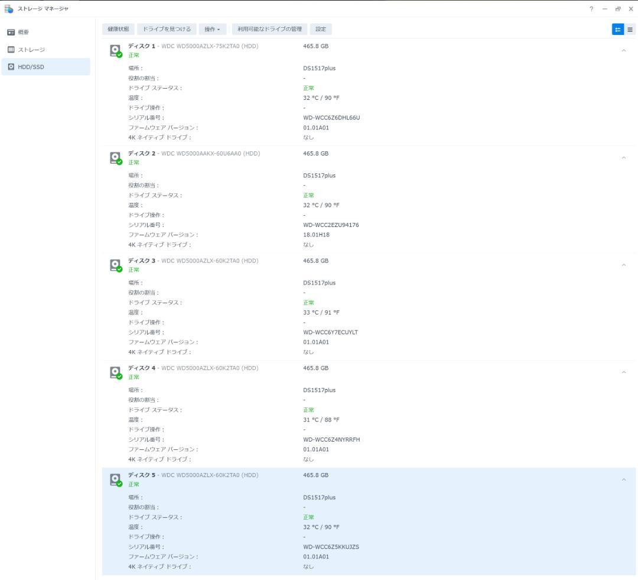Viewport: 638px width, 580px height.
Task: Switch to the compact list view icon
Action: click(x=630, y=30)
